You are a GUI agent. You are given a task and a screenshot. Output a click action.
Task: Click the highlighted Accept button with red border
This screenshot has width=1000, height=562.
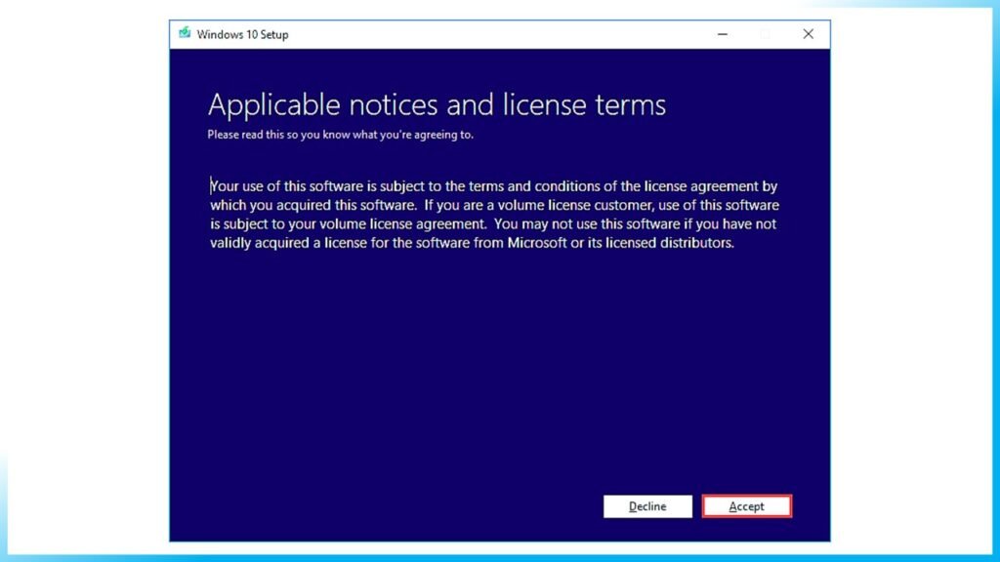[x=746, y=506]
